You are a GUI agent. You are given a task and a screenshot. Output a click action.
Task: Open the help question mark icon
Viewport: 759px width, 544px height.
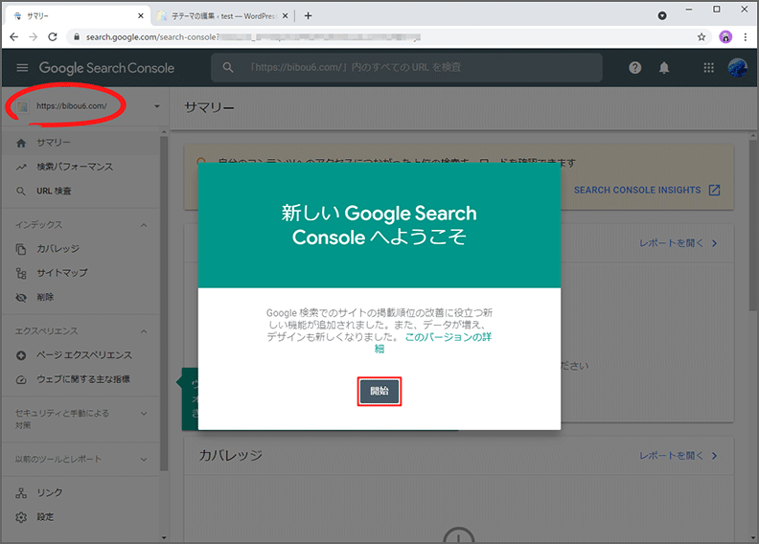[x=635, y=68]
